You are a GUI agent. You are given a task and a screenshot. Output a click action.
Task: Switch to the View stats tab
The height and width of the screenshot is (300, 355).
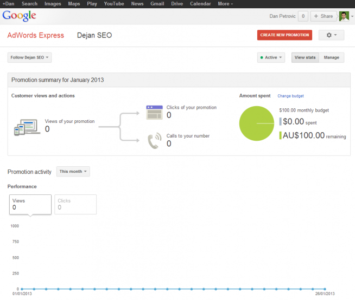305,57
